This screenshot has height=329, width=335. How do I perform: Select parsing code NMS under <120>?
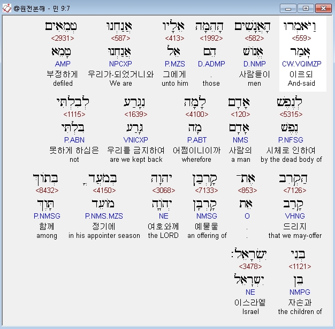[x=240, y=140]
